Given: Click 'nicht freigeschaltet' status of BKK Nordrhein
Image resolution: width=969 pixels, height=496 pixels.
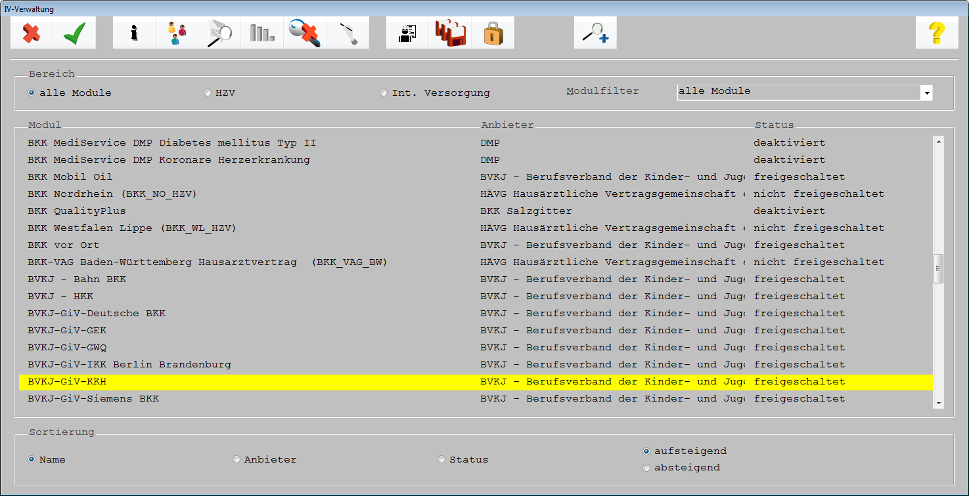Looking at the screenshot, I should click(819, 194).
